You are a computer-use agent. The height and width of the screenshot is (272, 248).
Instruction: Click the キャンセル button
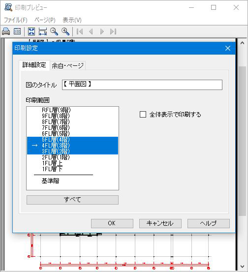(160, 223)
